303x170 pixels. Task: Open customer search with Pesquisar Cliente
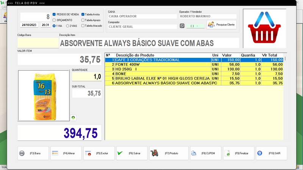click(222, 25)
